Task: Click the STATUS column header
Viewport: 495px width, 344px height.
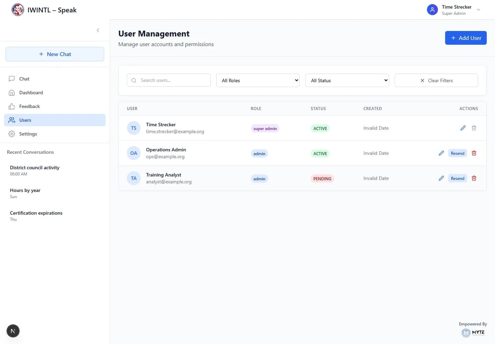Action: [x=318, y=108]
